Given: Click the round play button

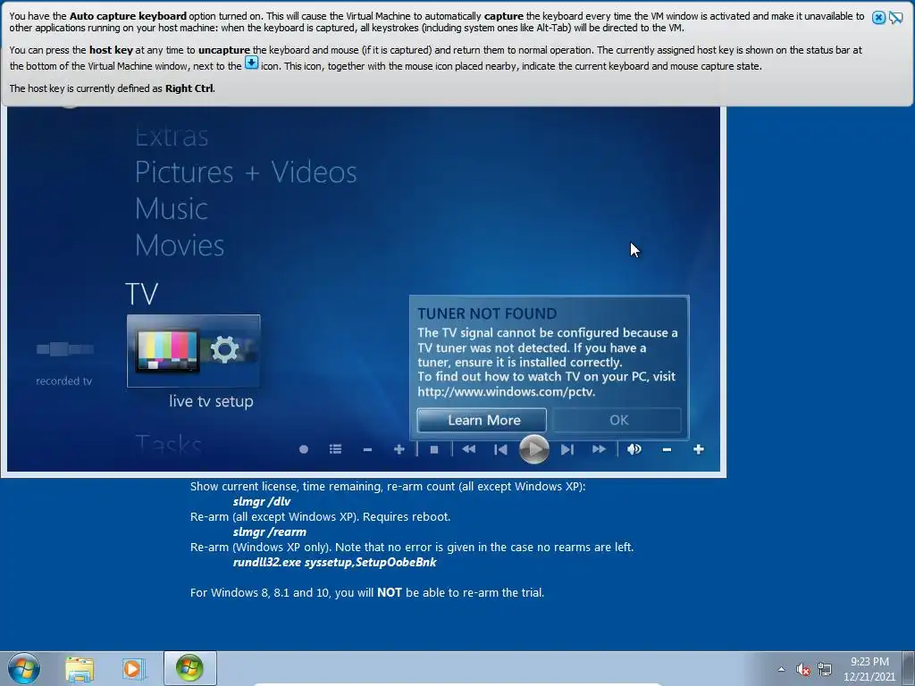Looking at the screenshot, I should (534, 449).
